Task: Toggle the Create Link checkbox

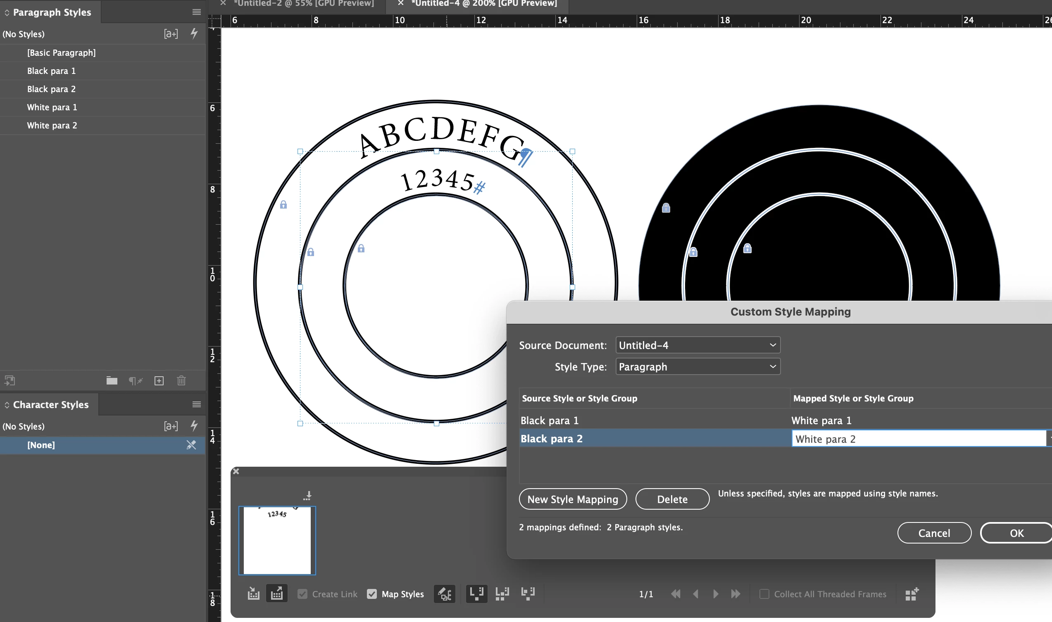Action: (302, 594)
